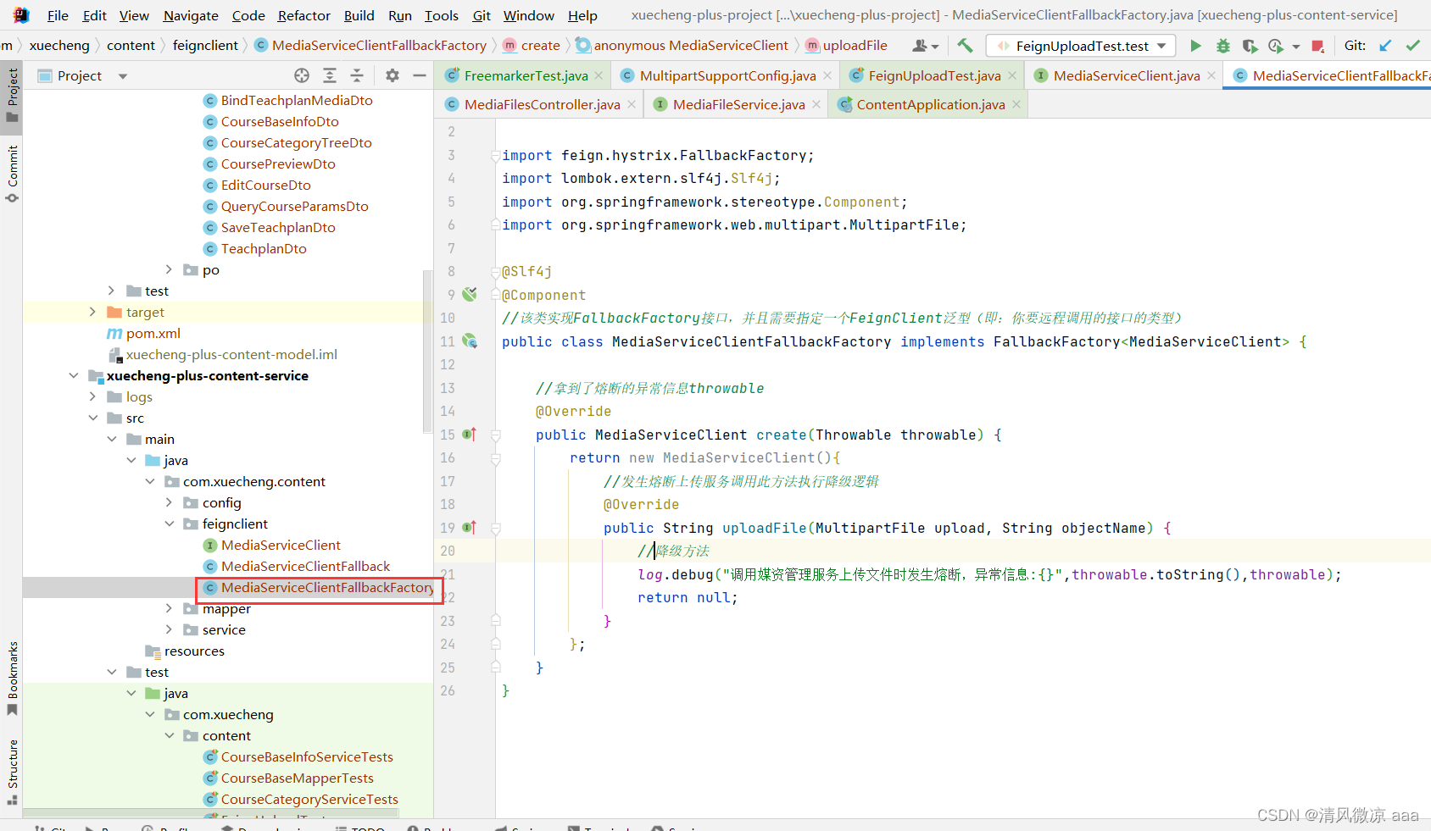Start debugging with the bug icon
This screenshot has height=831, width=1431.
(1222, 46)
